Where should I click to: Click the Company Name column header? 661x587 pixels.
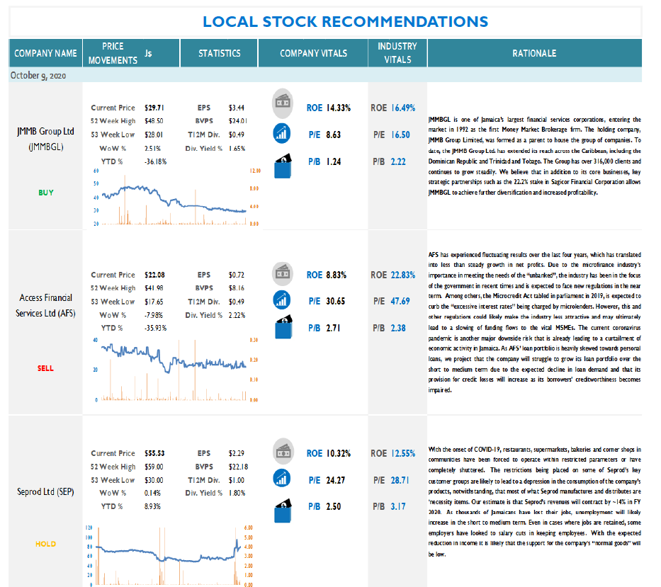pos(45,53)
